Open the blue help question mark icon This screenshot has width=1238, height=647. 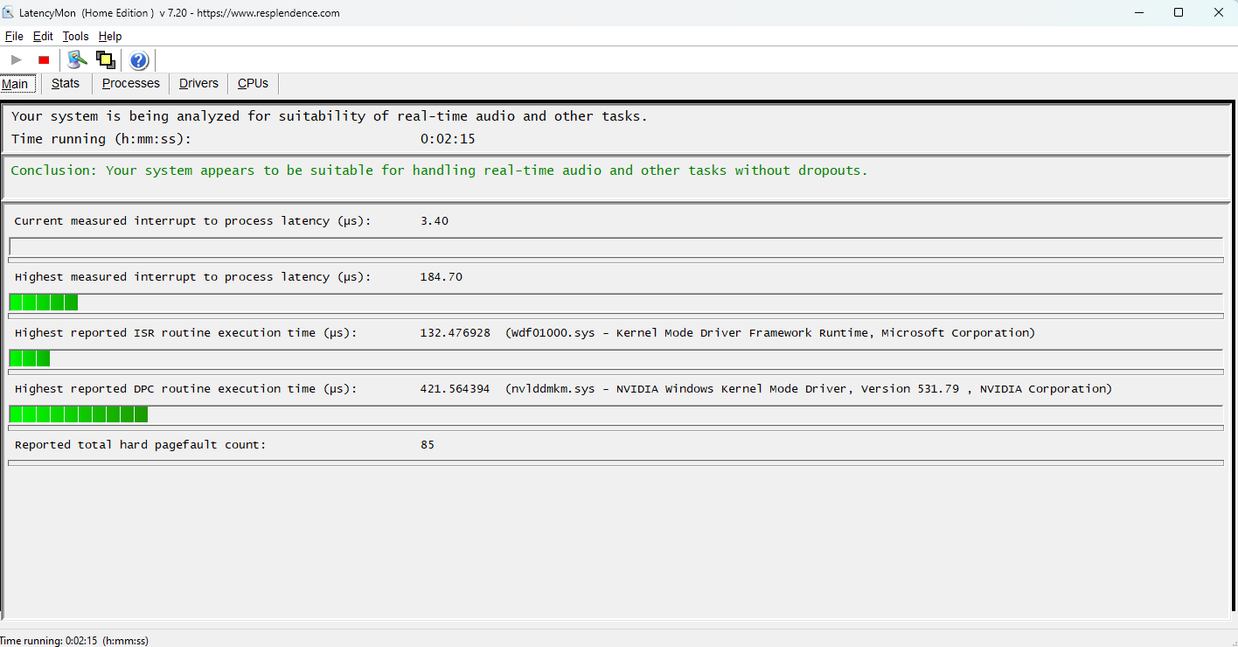click(x=139, y=60)
